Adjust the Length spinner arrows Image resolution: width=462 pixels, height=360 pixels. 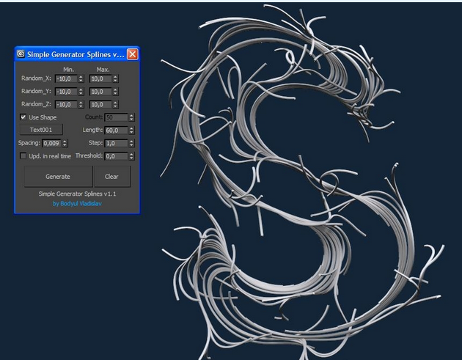(131, 131)
